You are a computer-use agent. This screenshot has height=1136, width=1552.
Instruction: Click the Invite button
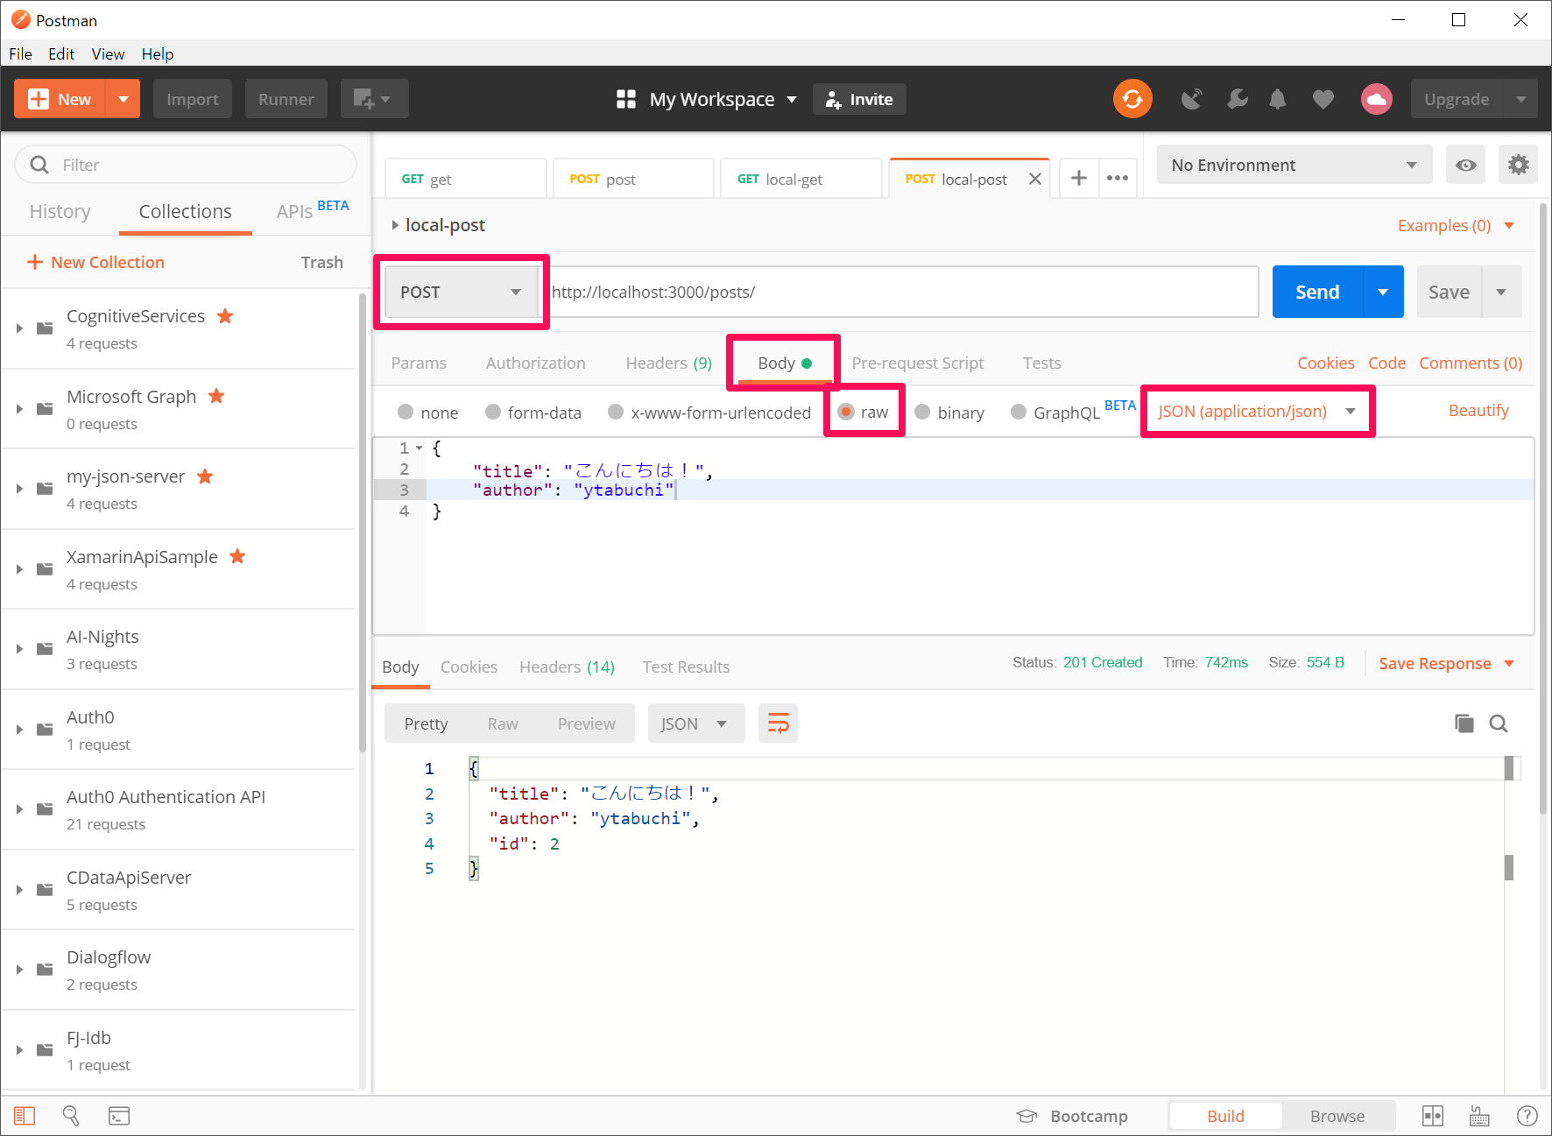coord(859,99)
